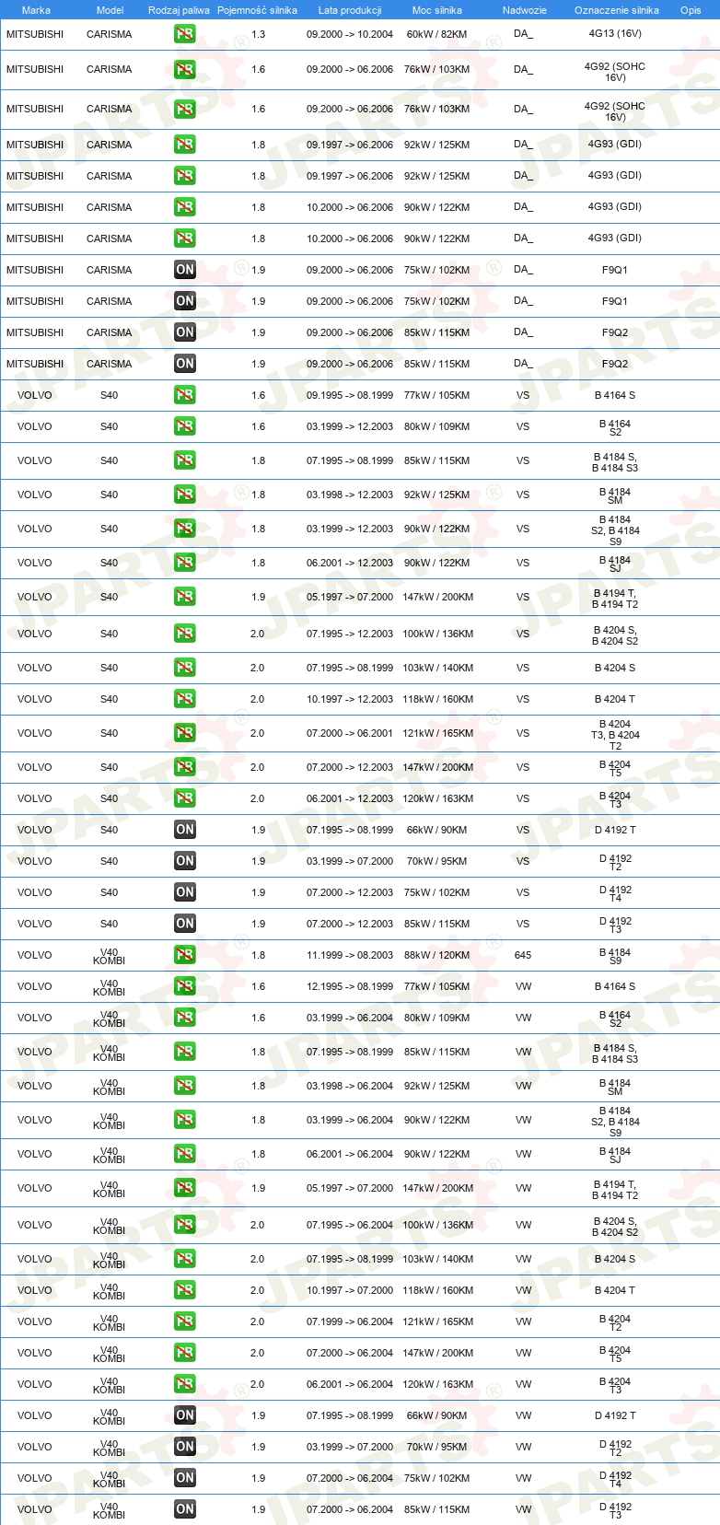Click the Marka column header
This screenshot has height=1525, width=720.
click(x=36, y=10)
